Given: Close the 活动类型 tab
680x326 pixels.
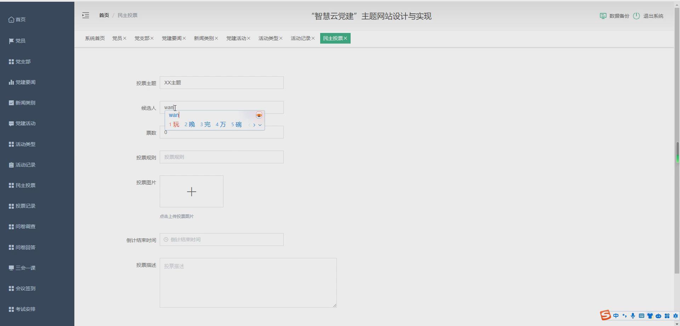Looking at the screenshot, I should (x=281, y=38).
